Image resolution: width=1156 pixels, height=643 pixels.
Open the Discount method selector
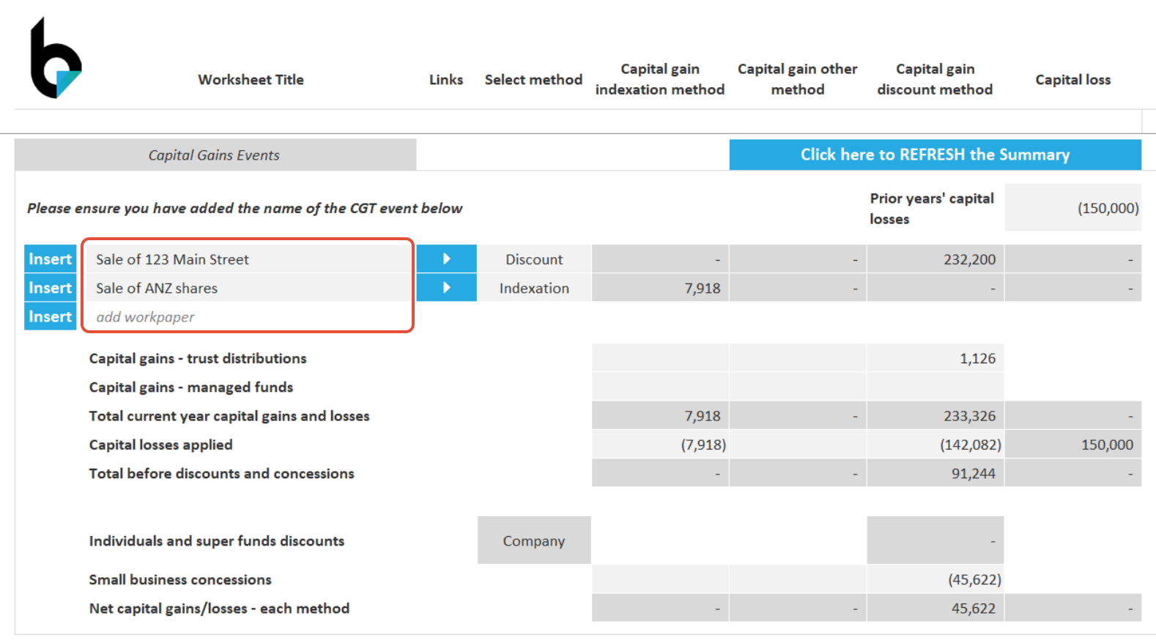pos(534,259)
